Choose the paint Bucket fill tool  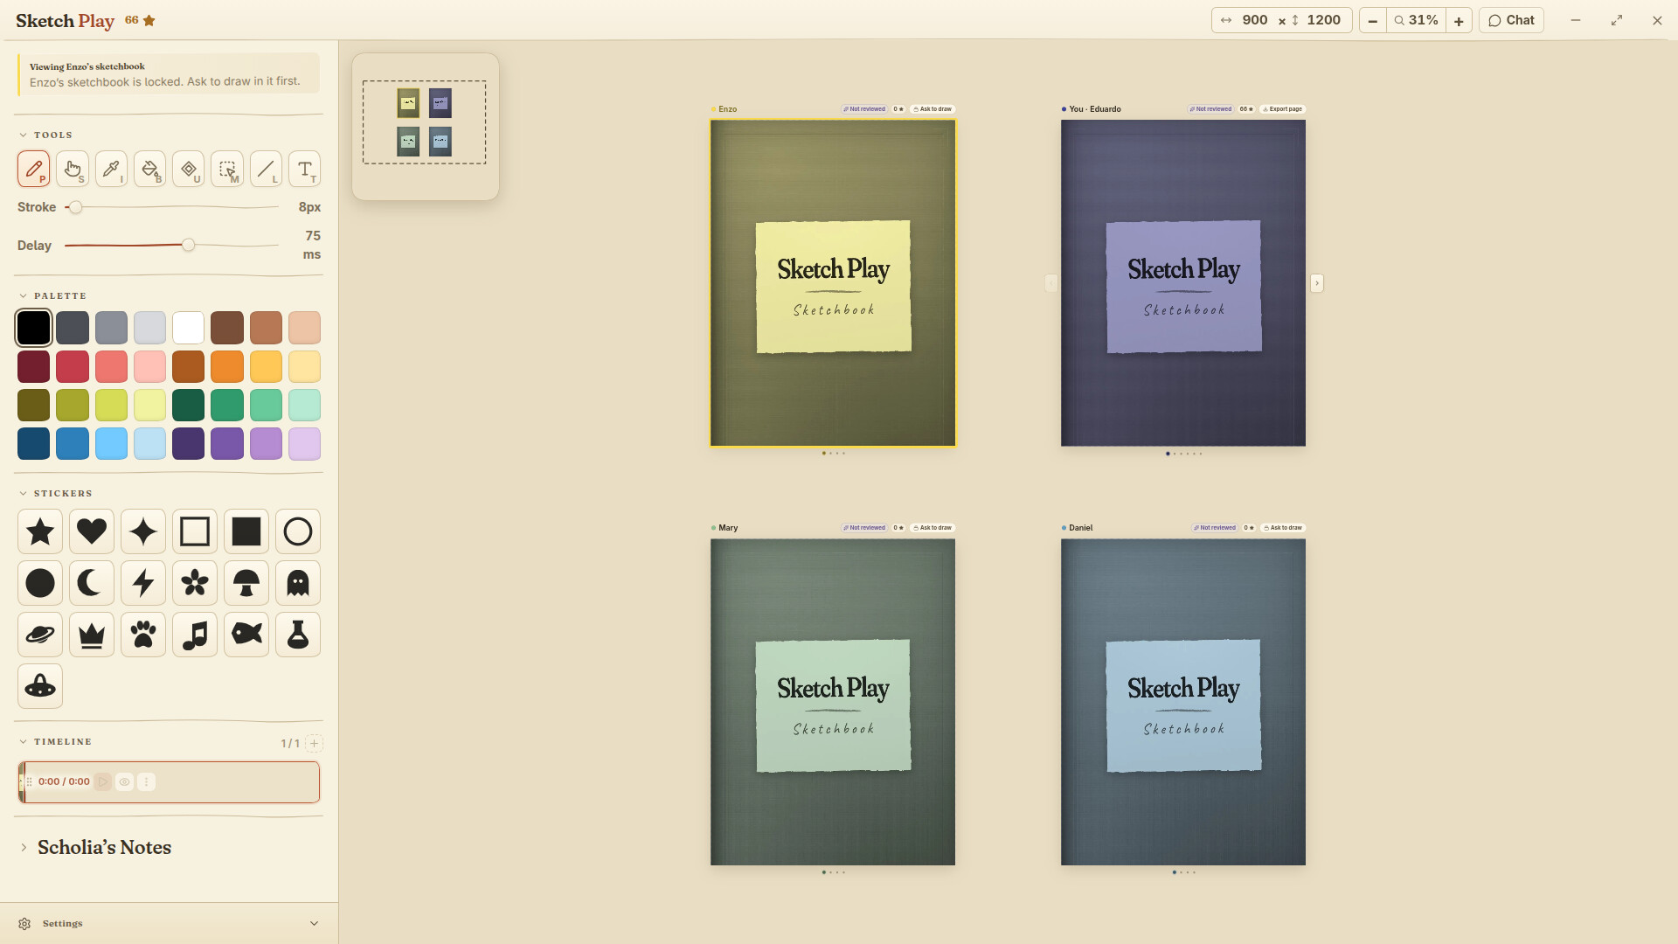click(150, 169)
